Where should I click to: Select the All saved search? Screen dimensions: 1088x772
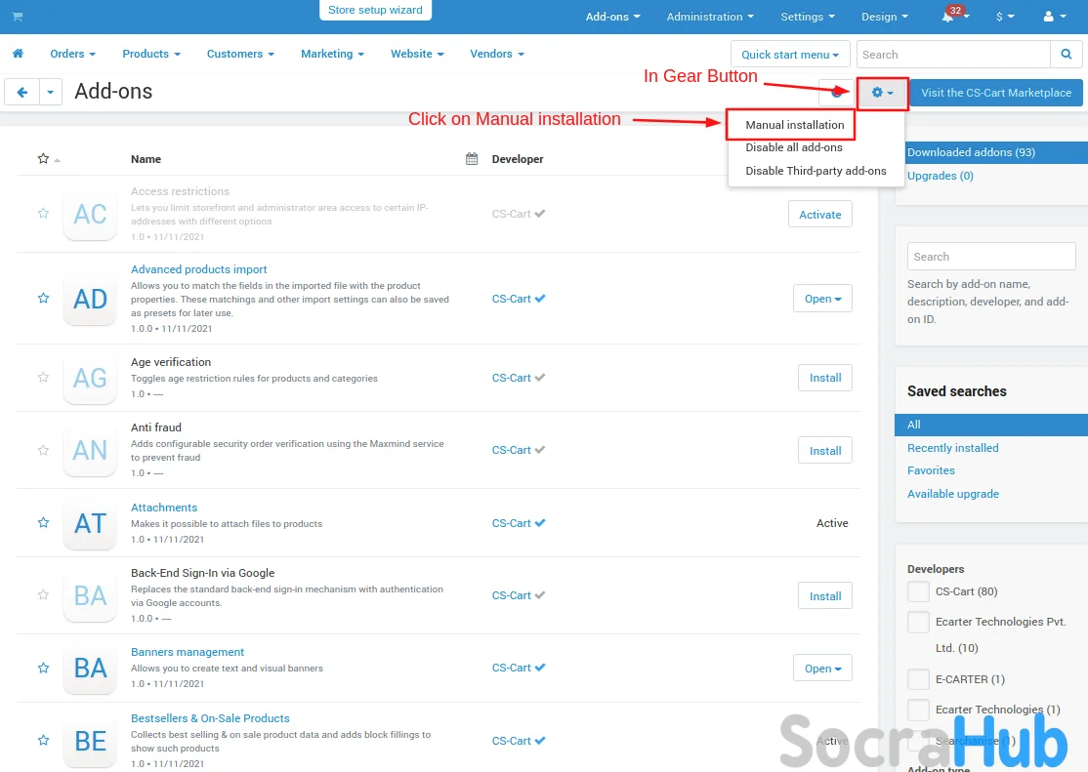pos(991,425)
